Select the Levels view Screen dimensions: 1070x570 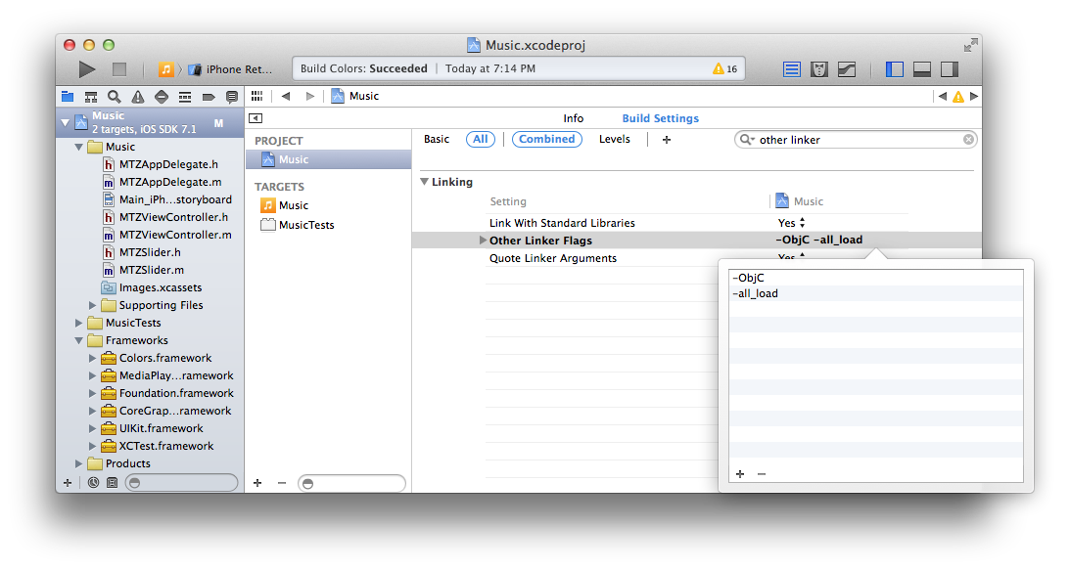pyautogui.click(x=614, y=139)
